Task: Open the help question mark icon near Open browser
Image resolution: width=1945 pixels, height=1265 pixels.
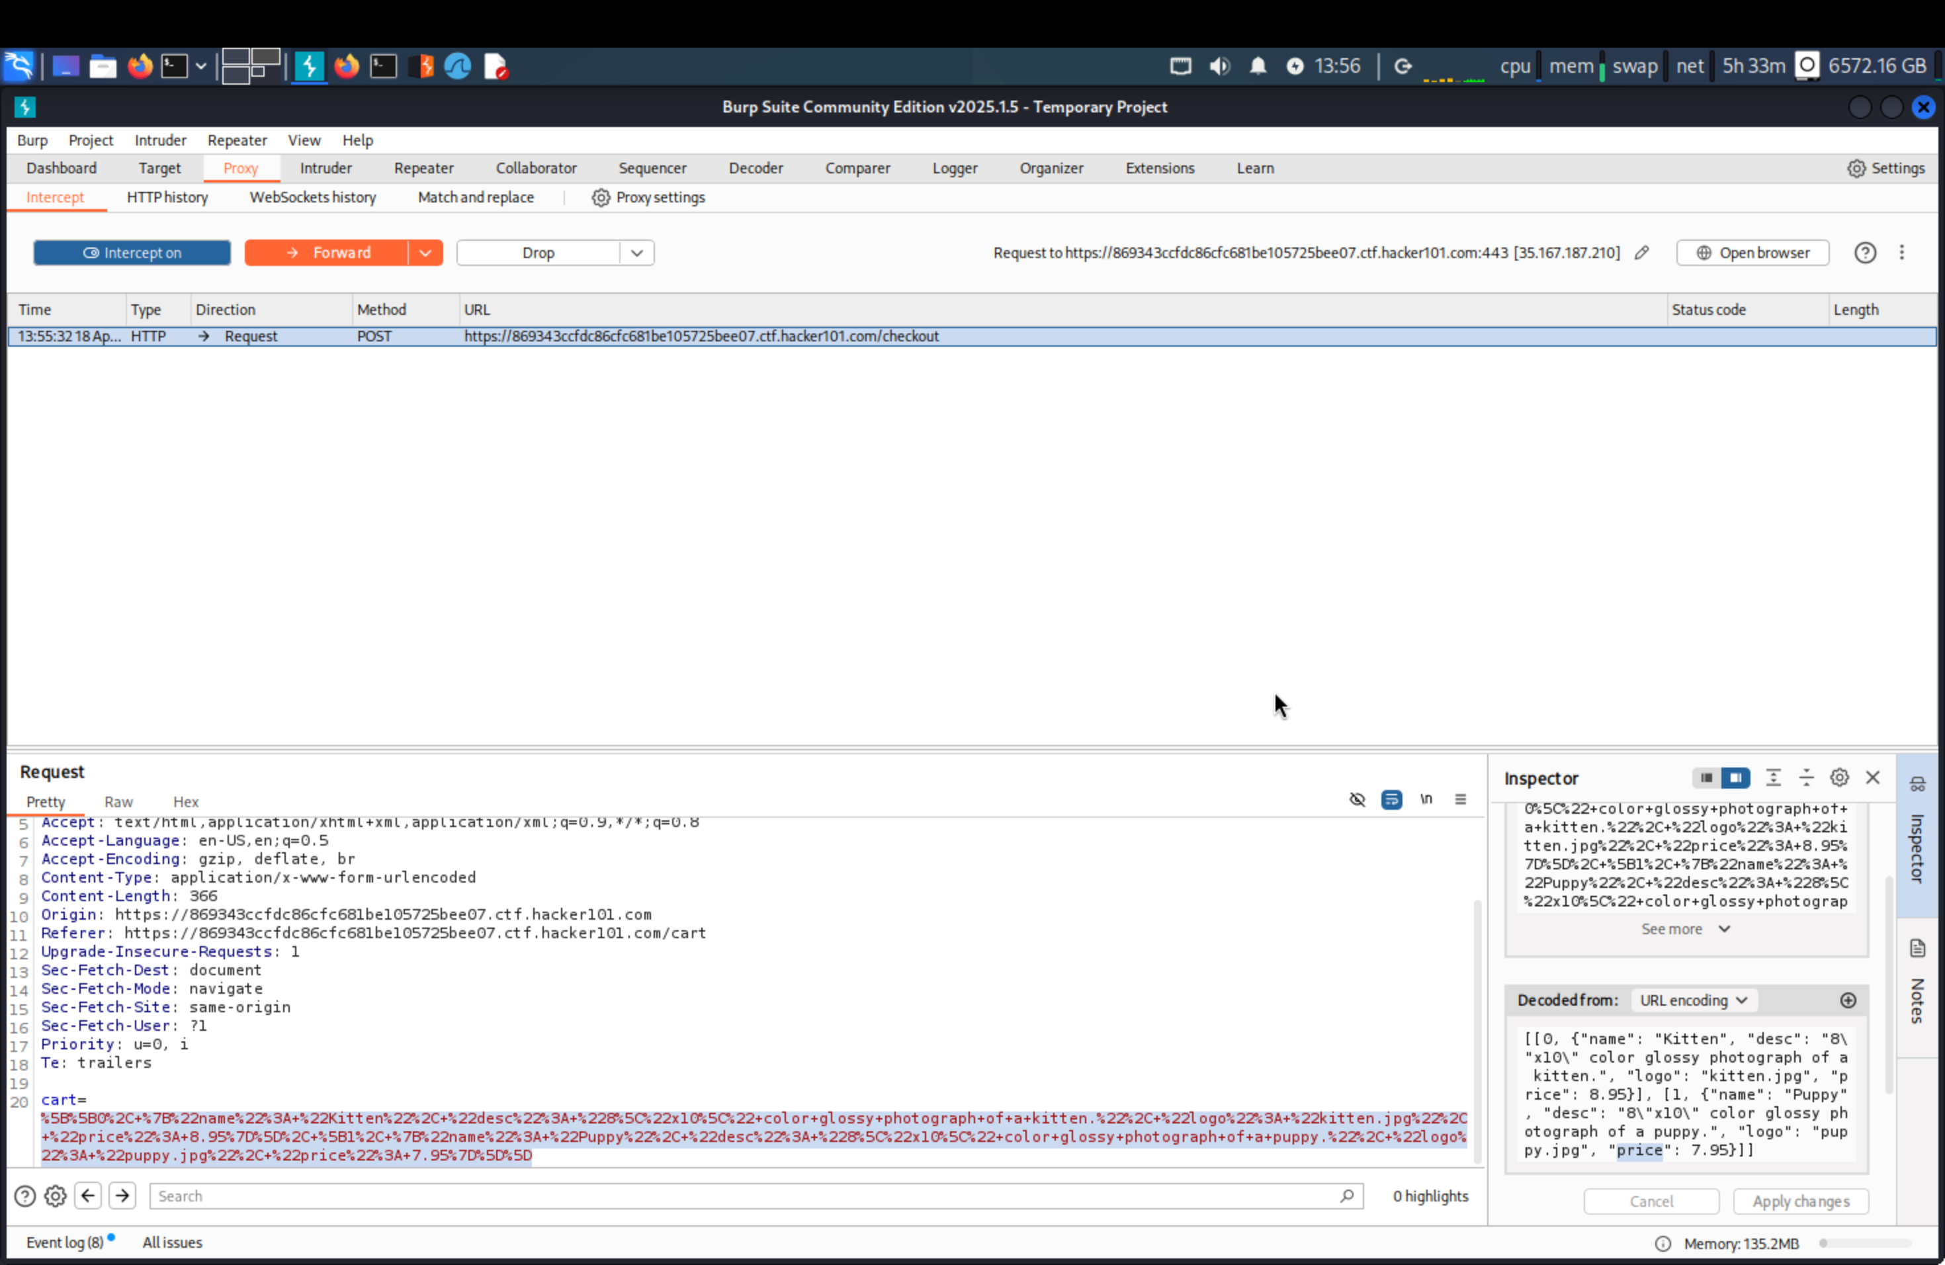Action: point(1864,253)
